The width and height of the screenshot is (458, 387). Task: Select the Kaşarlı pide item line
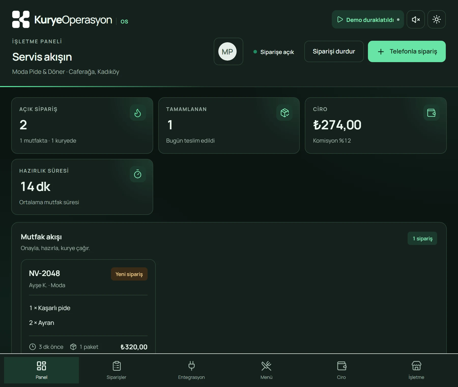click(x=50, y=308)
